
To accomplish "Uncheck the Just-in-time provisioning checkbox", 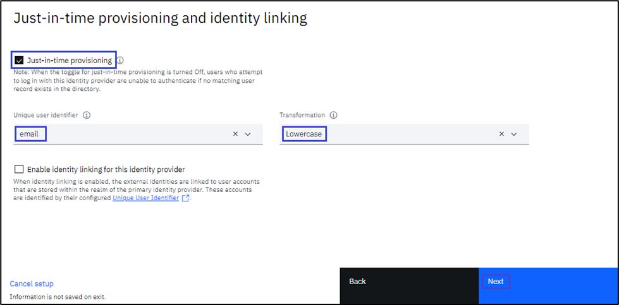I will pyautogui.click(x=19, y=61).
